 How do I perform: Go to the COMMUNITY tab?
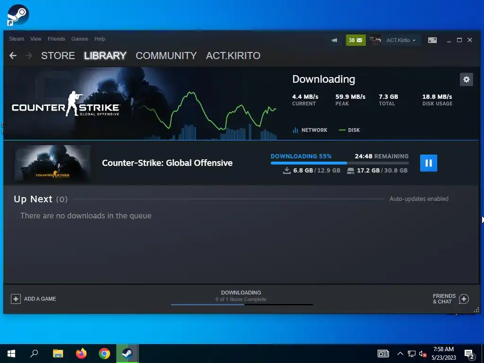coord(166,56)
